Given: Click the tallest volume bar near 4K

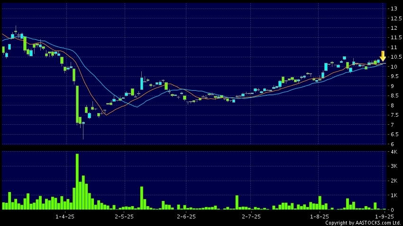Looking at the screenshot, I should [x=77, y=182].
